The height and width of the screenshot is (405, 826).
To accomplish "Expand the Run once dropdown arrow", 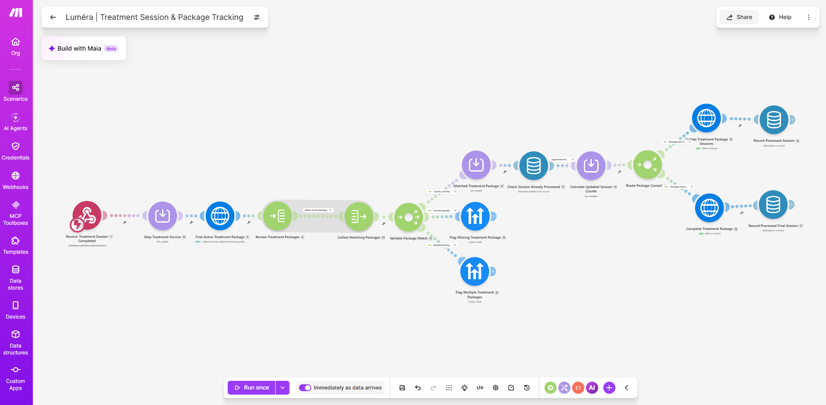I will [282, 388].
